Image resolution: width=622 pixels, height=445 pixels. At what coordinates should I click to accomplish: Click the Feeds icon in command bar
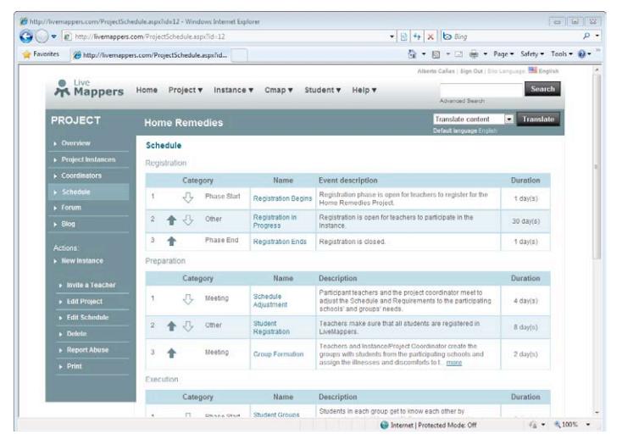pos(436,54)
